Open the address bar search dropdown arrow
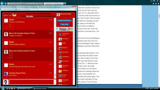This screenshot has width=160, height=90. tap(37, 4)
